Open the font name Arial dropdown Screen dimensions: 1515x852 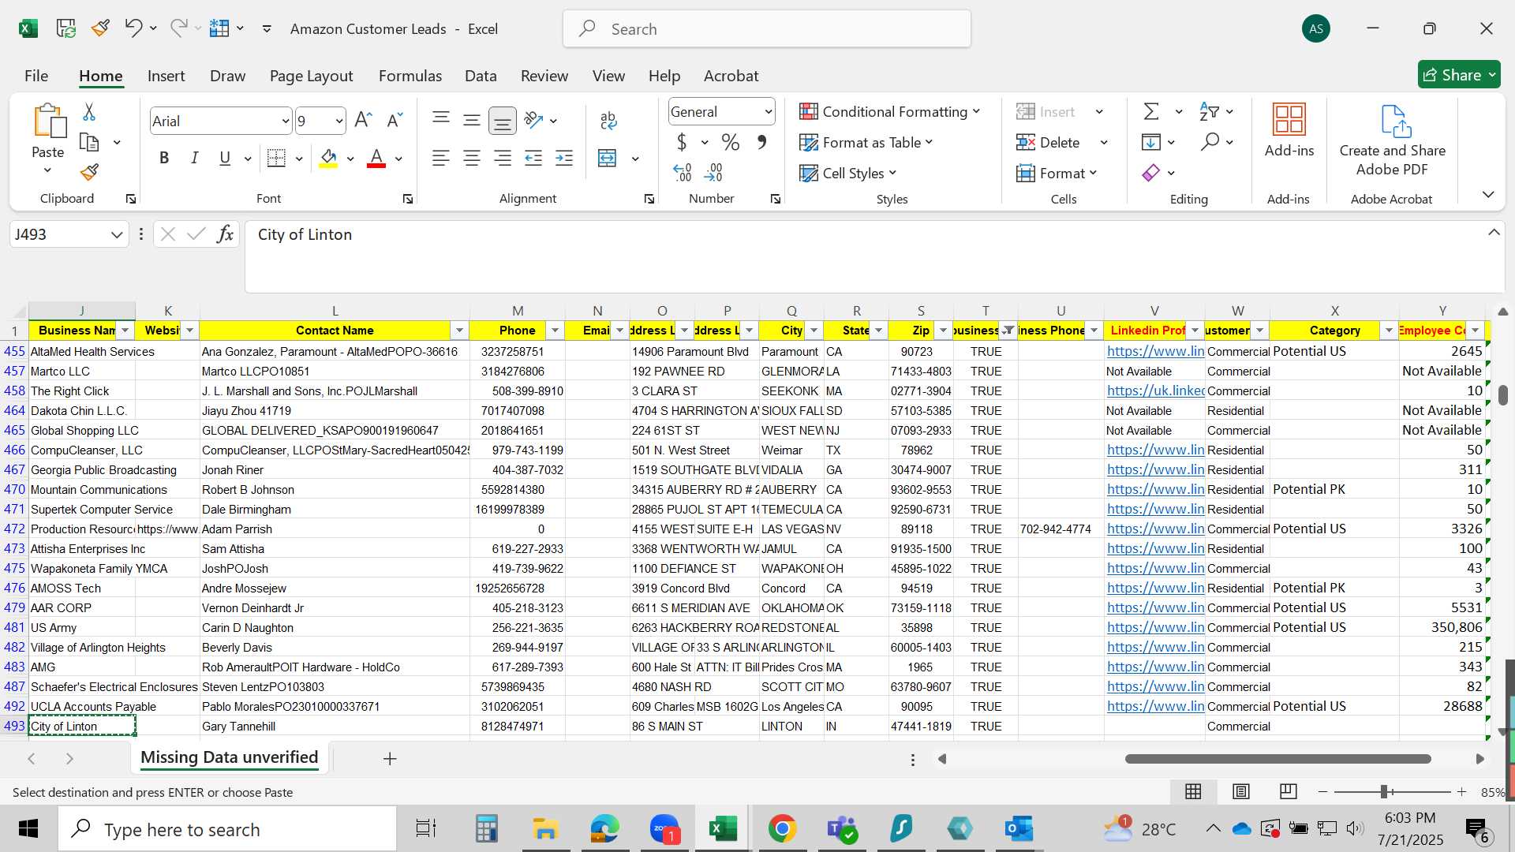[x=286, y=121]
